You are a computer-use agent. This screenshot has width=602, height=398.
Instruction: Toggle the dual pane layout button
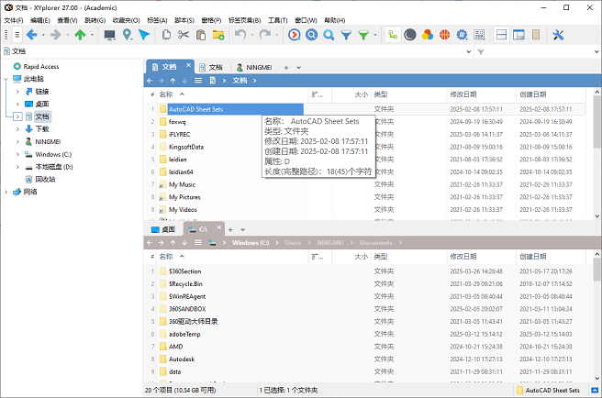pyautogui.click(x=501, y=35)
